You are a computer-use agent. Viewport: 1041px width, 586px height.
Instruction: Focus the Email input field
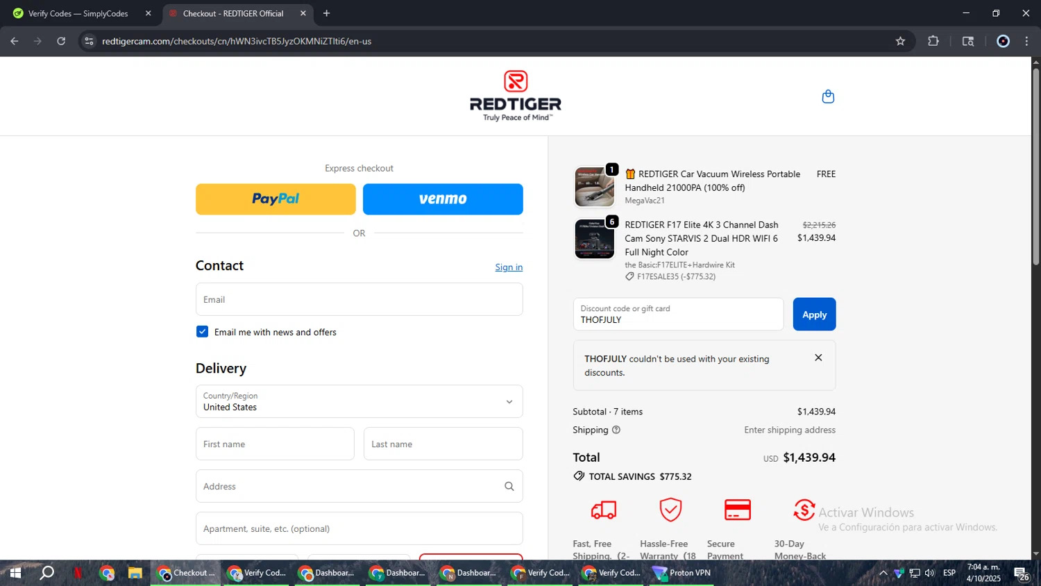359,299
